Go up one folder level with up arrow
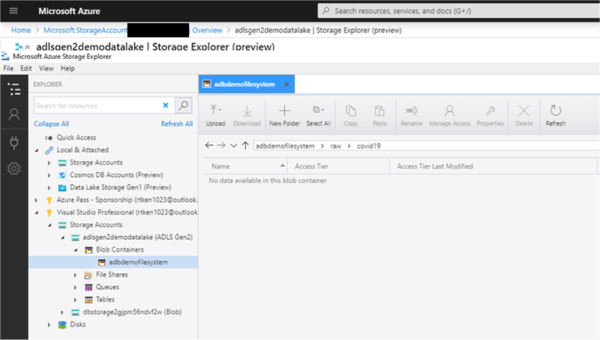The height and width of the screenshot is (340, 600). coord(245,145)
